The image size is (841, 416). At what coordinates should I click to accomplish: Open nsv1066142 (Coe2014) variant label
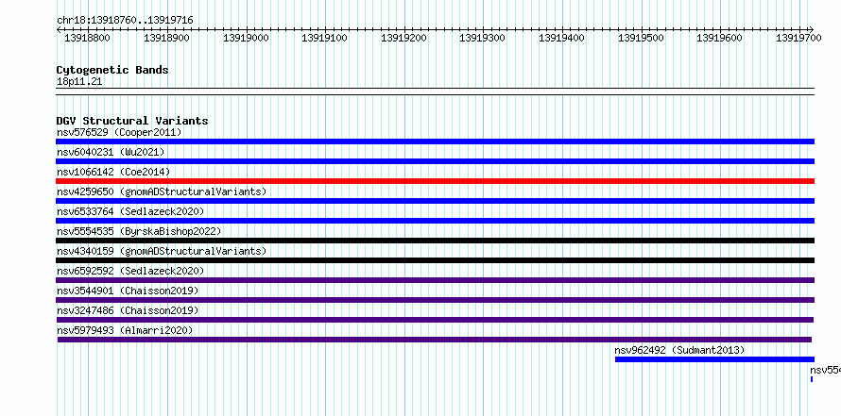coord(113,172)
